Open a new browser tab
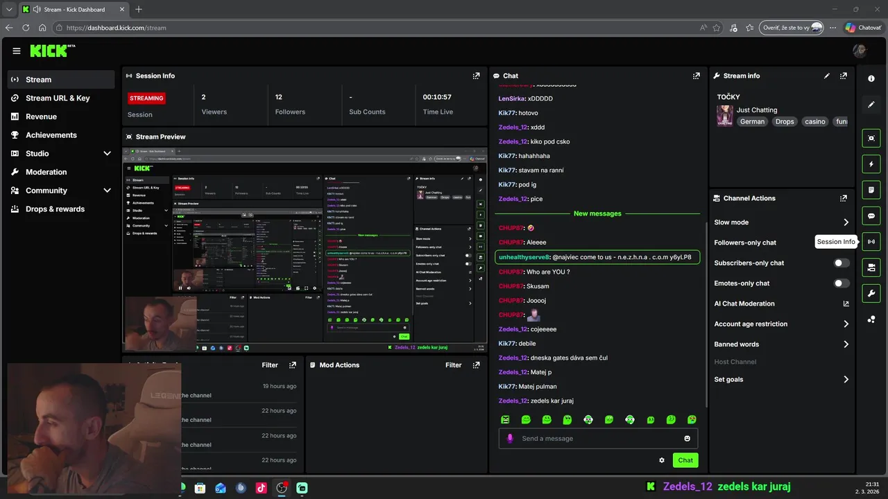This screenshot has height=499, width=888. (139, 10)
